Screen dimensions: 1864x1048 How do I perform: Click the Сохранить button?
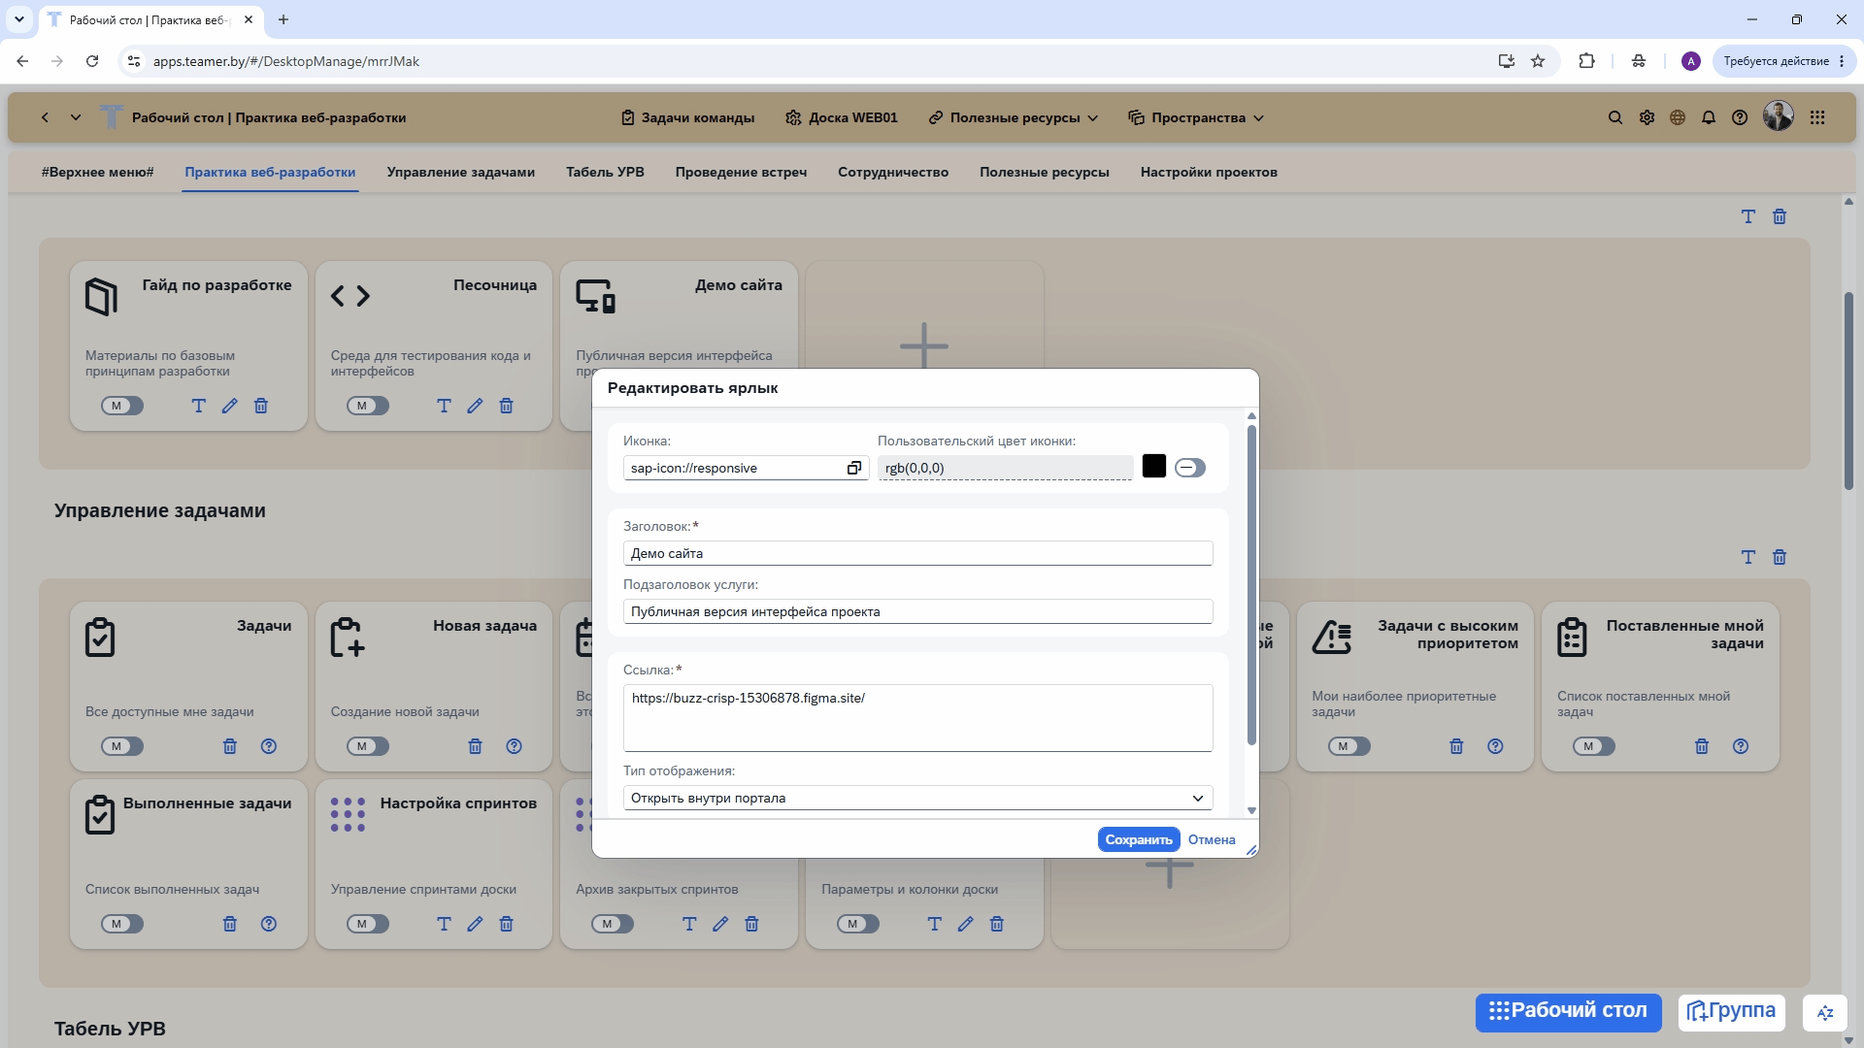(1139, 839)
